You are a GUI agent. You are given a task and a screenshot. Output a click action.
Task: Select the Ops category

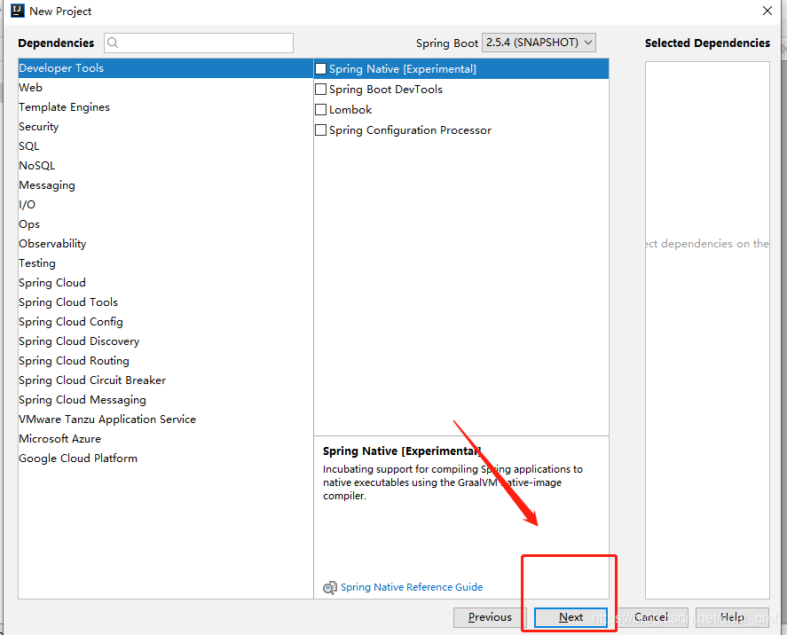tap(166, 224)
